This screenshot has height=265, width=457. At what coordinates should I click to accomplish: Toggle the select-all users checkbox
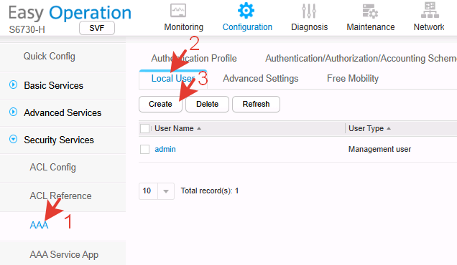(145, 128)
